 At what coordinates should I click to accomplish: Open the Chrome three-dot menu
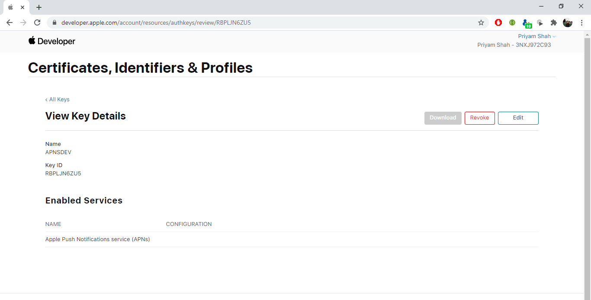[581, 23]
